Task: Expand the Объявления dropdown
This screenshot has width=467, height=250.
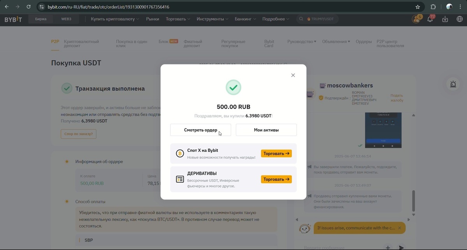Action: [336, 42]
